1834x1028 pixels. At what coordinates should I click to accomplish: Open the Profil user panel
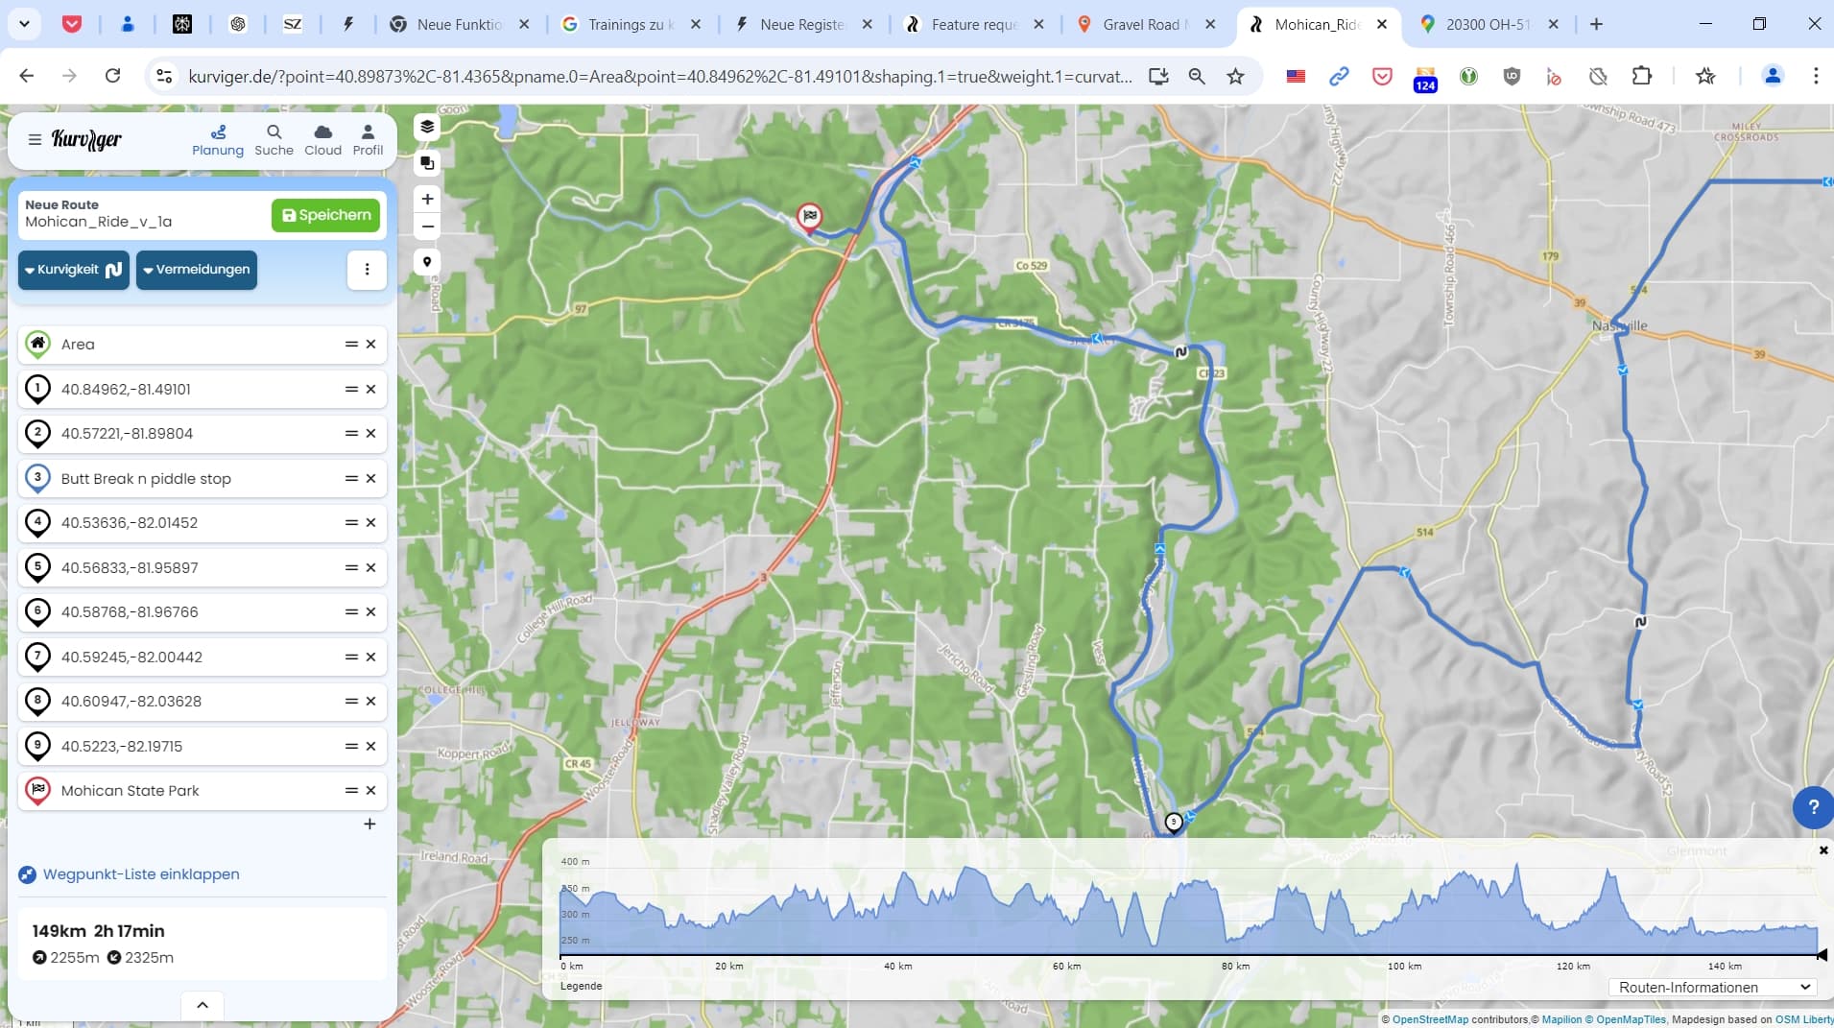click(x=368, y=140)
